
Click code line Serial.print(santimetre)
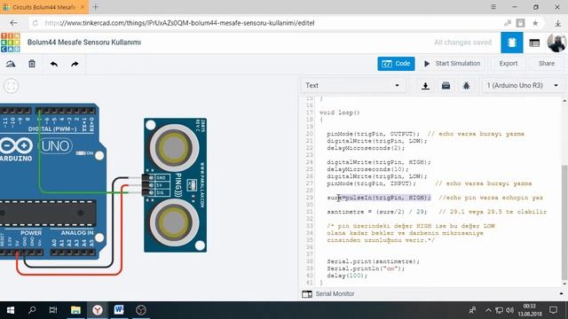pyautogui.click(x=373, y=261)
